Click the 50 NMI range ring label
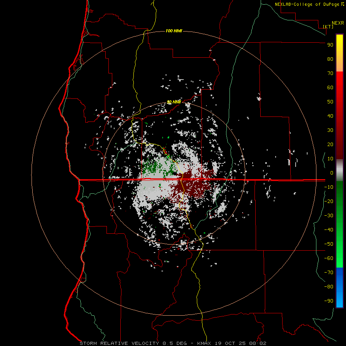 [x=174, y=102]
